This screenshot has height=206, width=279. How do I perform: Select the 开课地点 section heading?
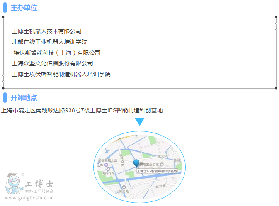pos(24,97)
